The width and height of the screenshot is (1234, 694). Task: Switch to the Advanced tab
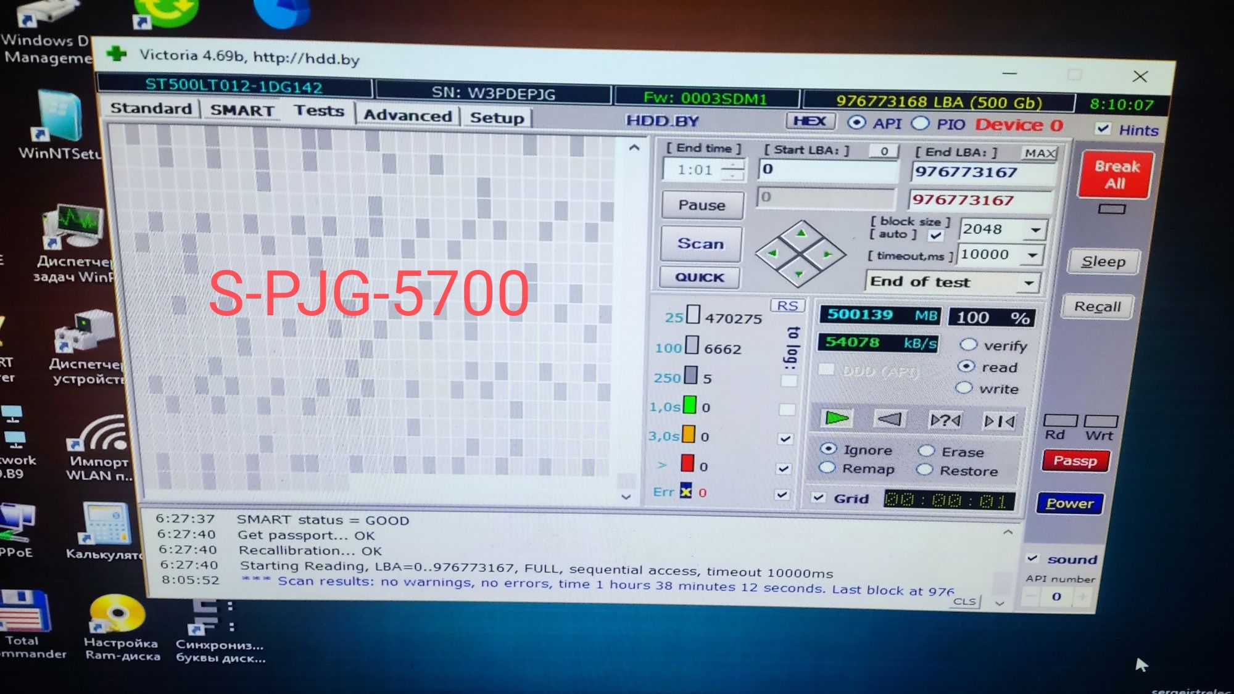pyautogui.click(x=407, y=115)
